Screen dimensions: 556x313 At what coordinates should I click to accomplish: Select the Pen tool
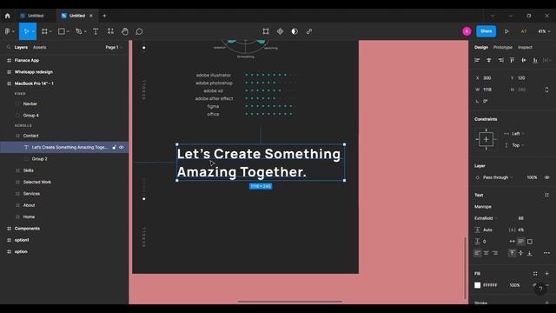pos(79,31)
